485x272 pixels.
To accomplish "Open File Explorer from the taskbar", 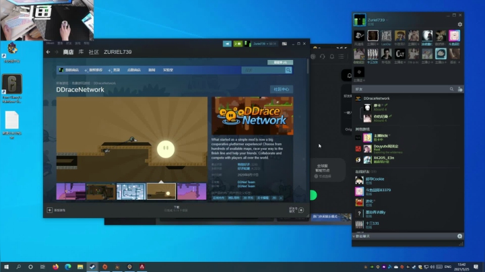I will pos(80,267).
